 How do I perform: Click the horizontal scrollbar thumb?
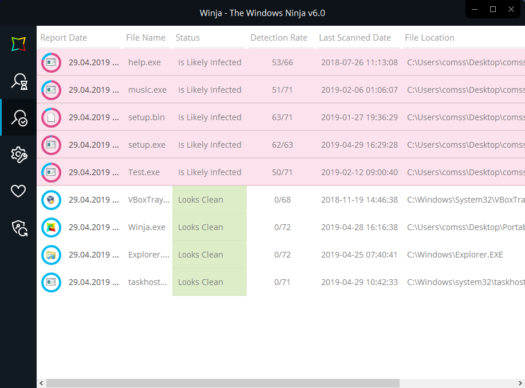coord(223,383)
